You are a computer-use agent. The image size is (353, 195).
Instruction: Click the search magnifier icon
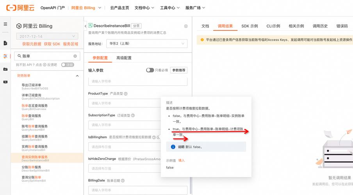[x=20, y=56]
